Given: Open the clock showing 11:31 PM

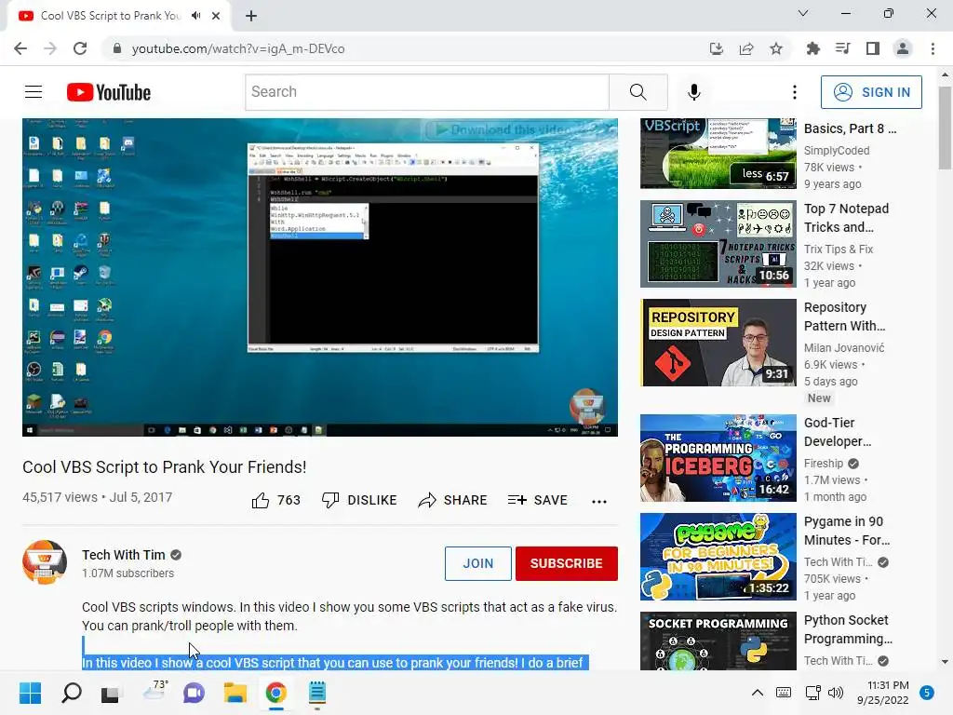Looking at the screenshot, I should (x=883, y=693).
